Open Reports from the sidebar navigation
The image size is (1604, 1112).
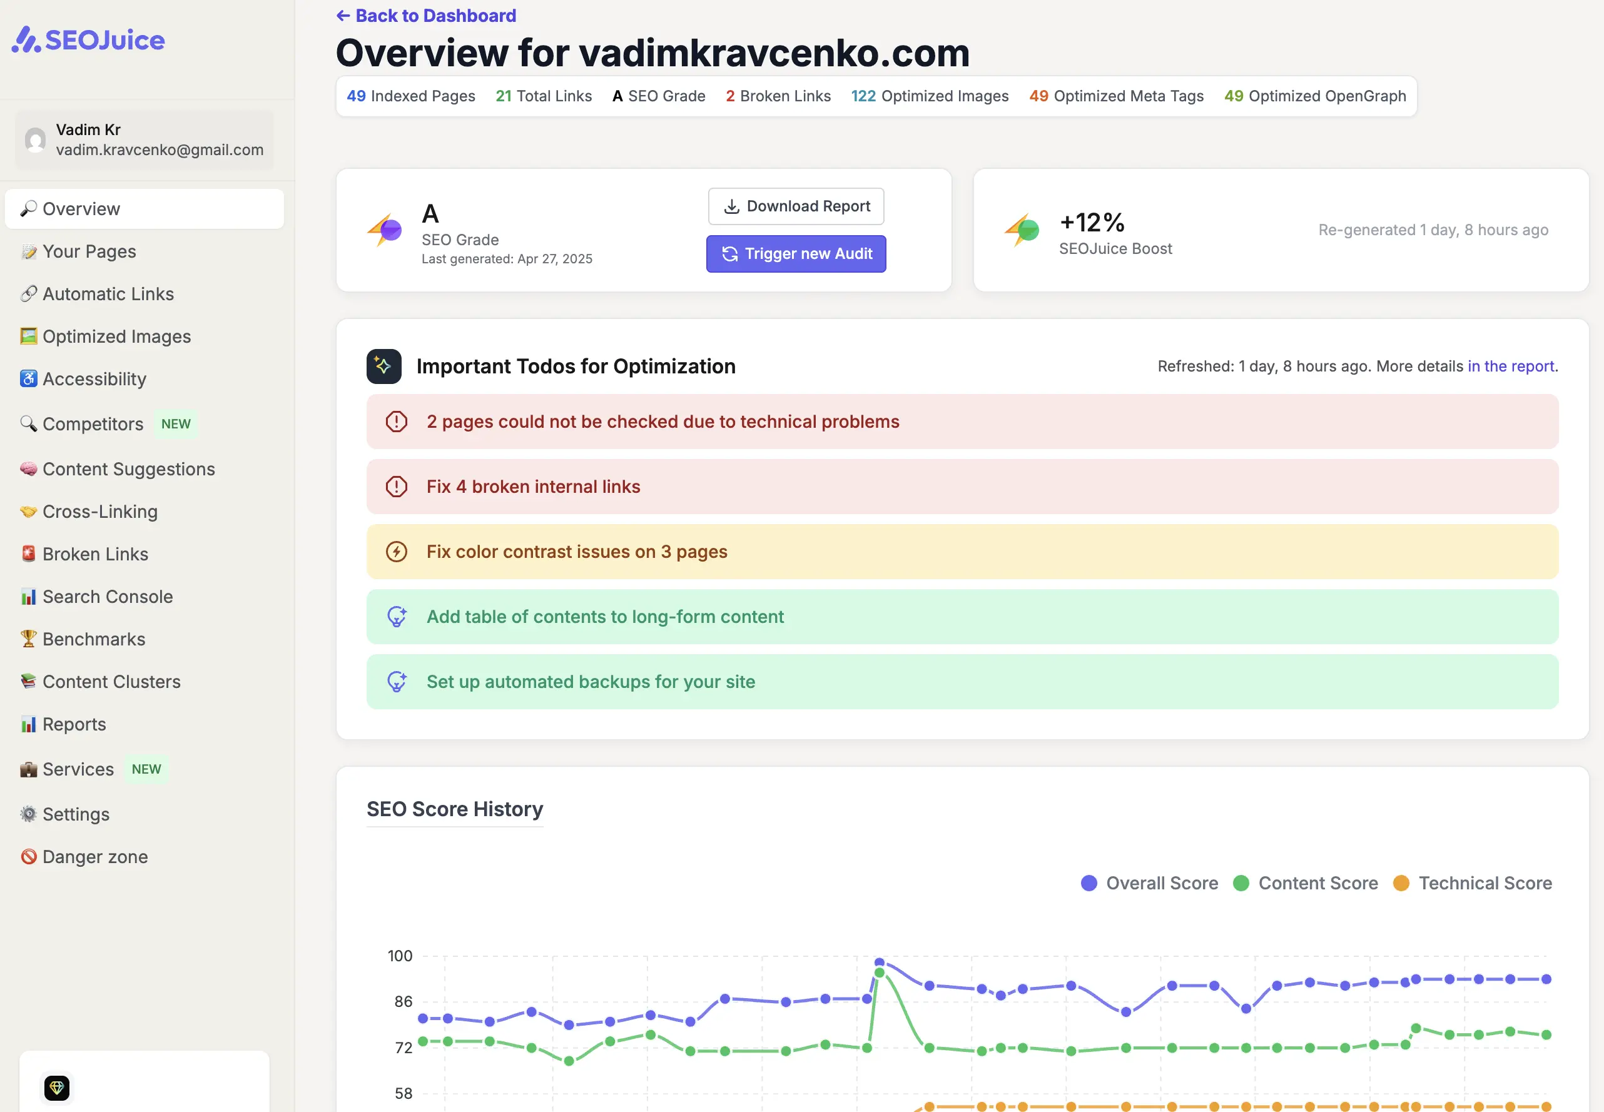[74, 724]
